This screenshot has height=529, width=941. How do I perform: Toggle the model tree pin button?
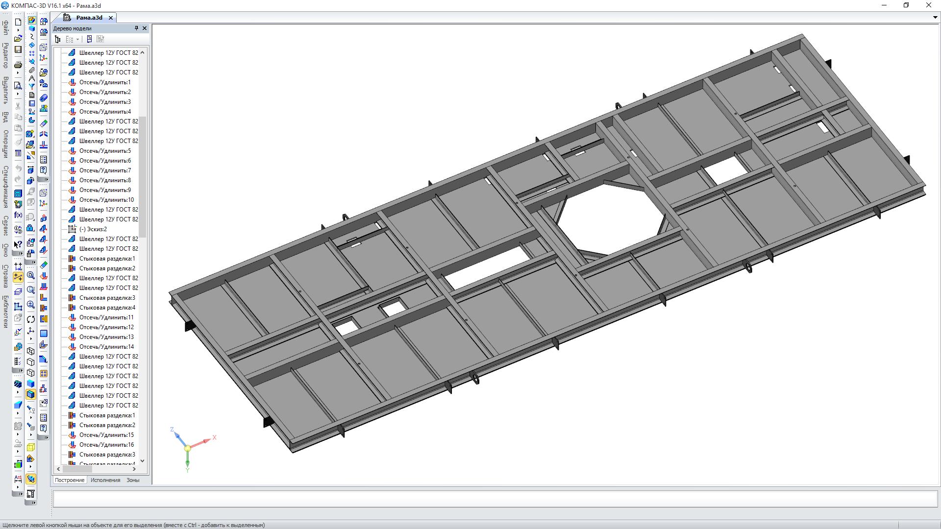pyautogui.click(x=136, y=28)
